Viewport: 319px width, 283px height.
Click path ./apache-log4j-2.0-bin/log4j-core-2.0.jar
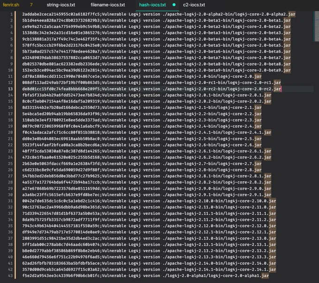[x=212, y=76]
